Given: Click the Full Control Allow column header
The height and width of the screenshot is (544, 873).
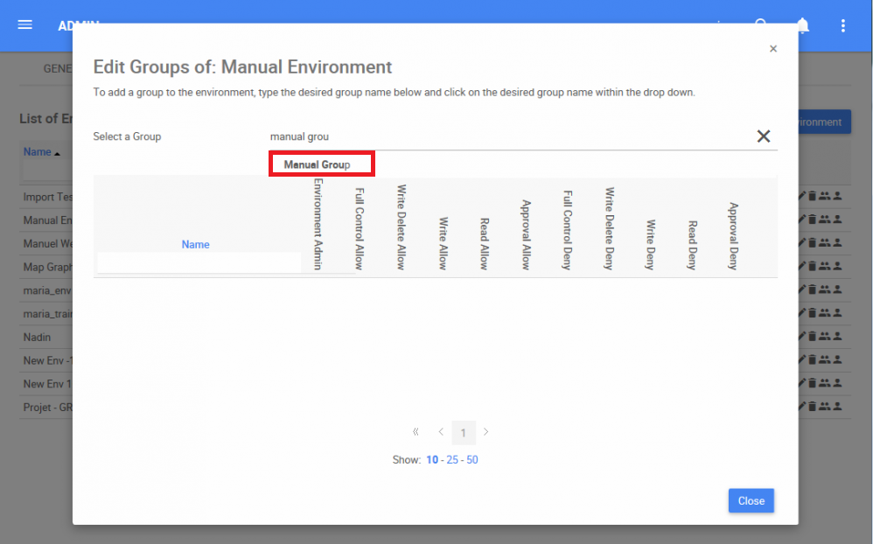Looking at the screenshot, I should (x=360, y=229).
